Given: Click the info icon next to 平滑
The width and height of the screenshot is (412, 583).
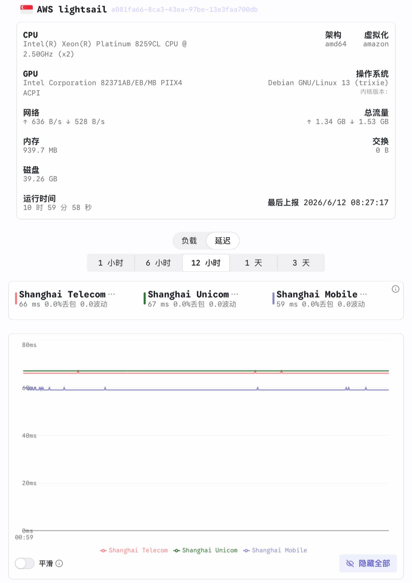Looking at the screenshot, I should coord(59,563).
